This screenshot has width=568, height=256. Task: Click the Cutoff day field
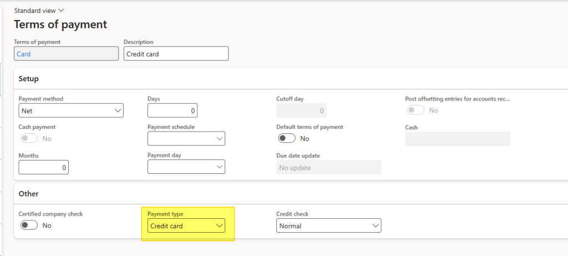point(301,111)
